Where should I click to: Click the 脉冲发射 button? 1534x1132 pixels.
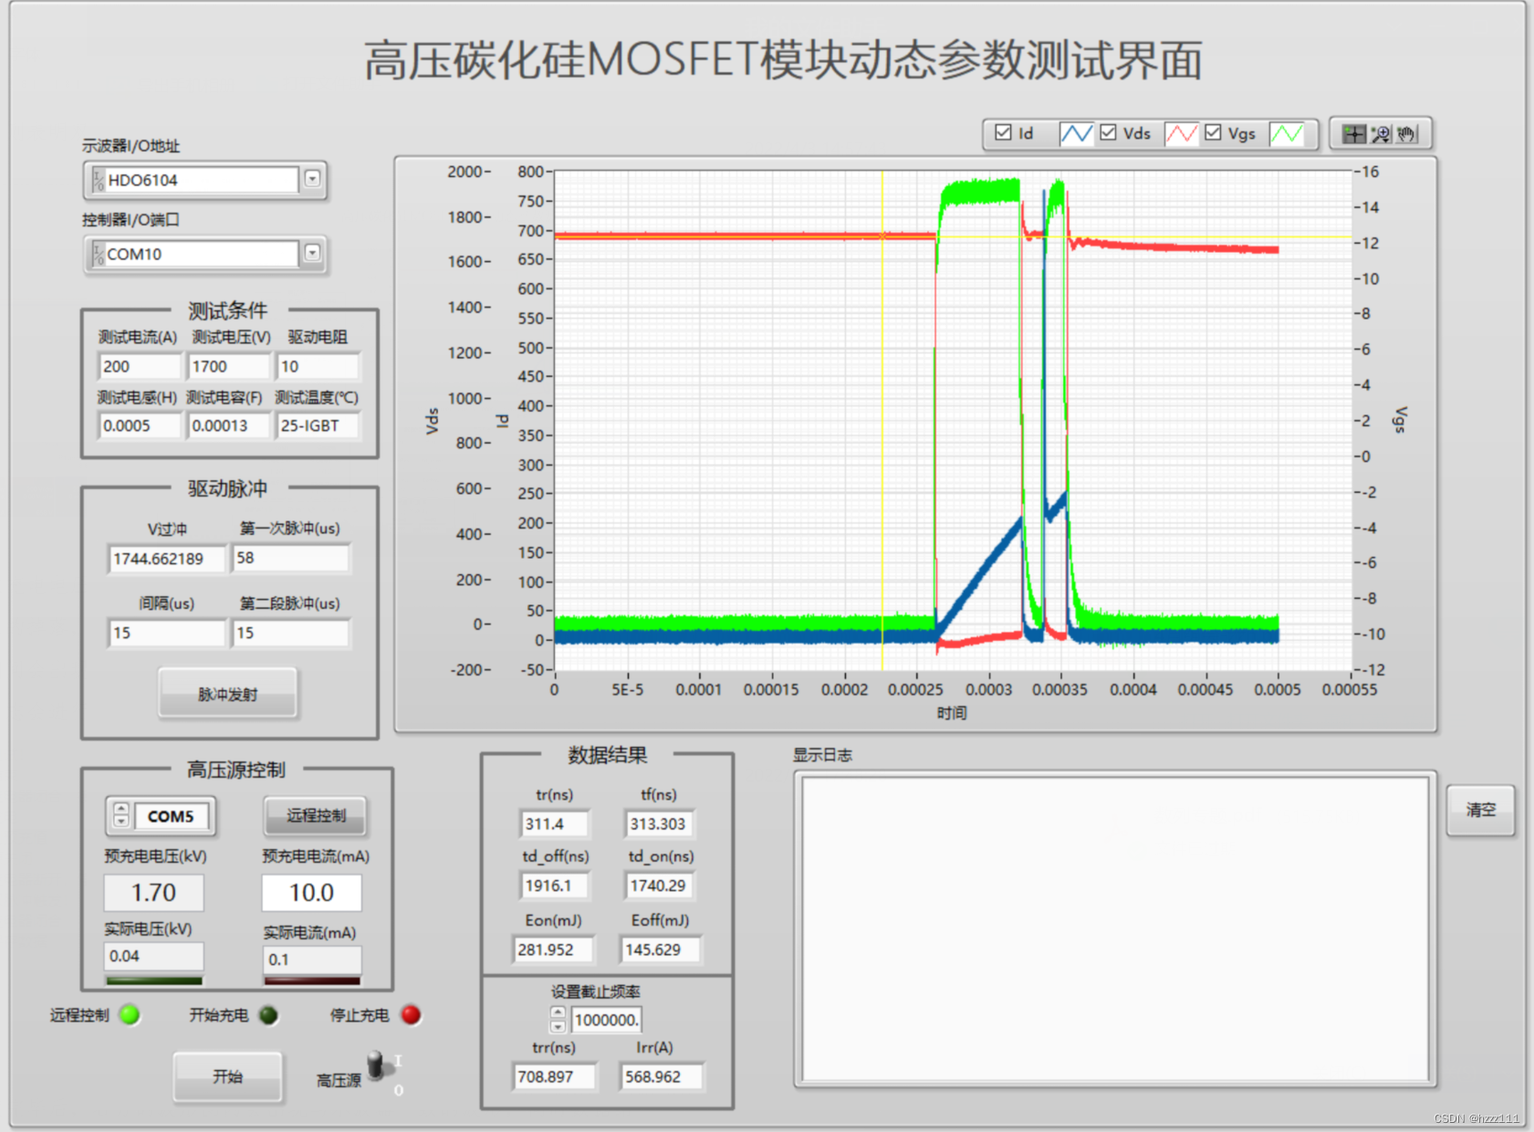coord(227,695)
